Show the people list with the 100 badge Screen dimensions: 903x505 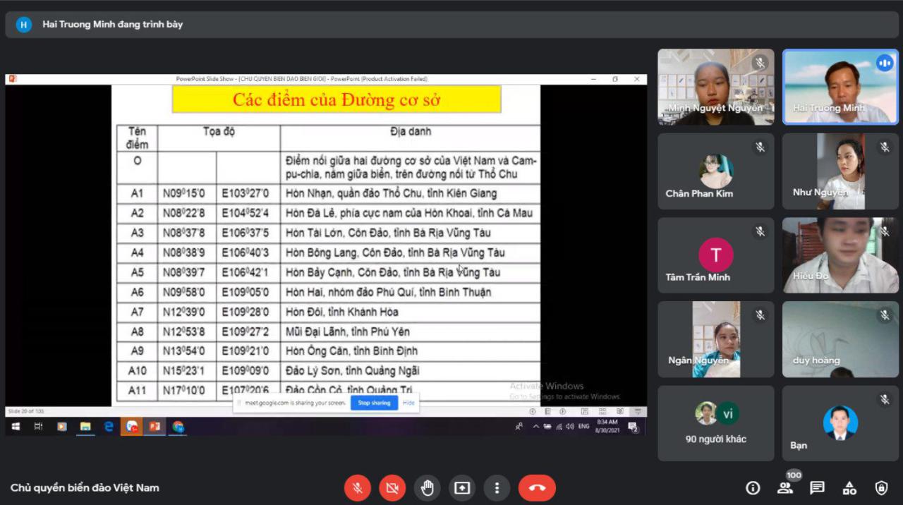coord(784,488)
